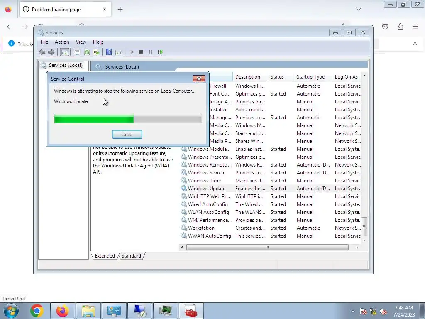Click the Restart Service icon
This screenshot has height=319, width=425.
pos(160,52)
